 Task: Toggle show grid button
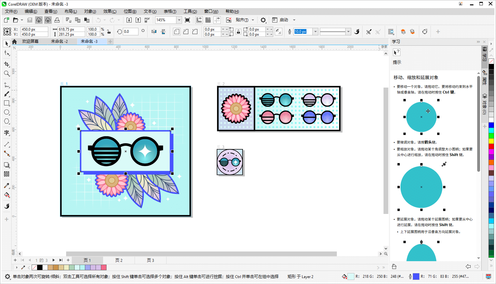(x=208, y=20)
